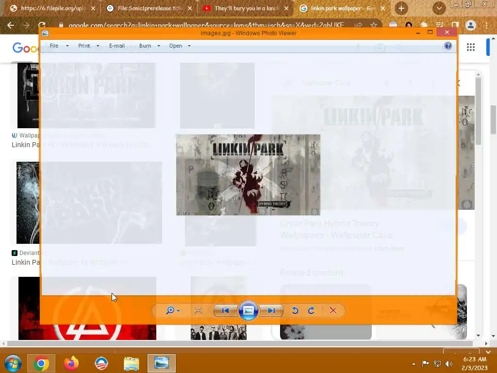Click the horizontal scrollbar in Chrome
This screenshot has height=373, width=497.
tap(240, 343)
